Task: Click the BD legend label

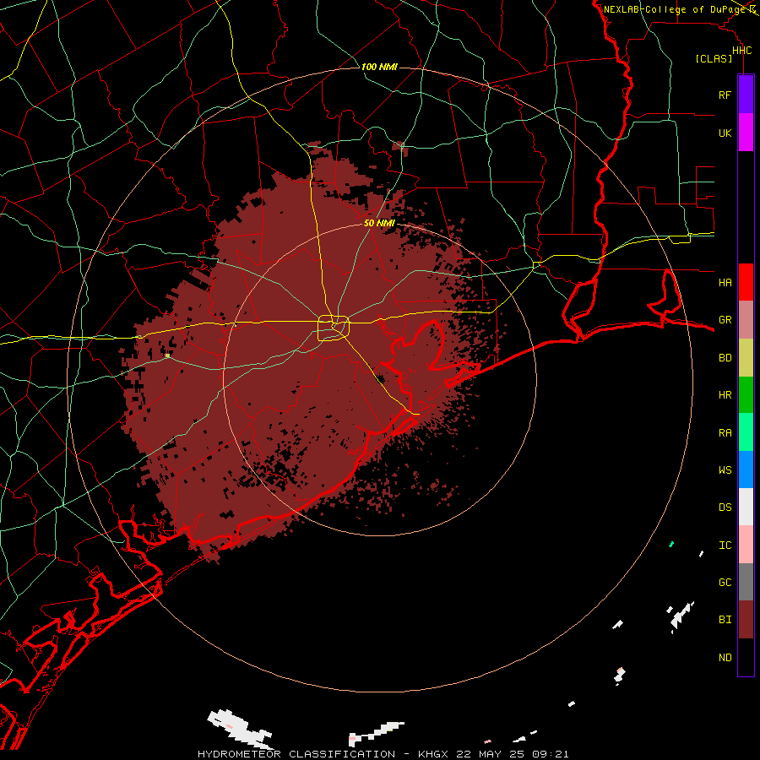Action: pos(725,358)
